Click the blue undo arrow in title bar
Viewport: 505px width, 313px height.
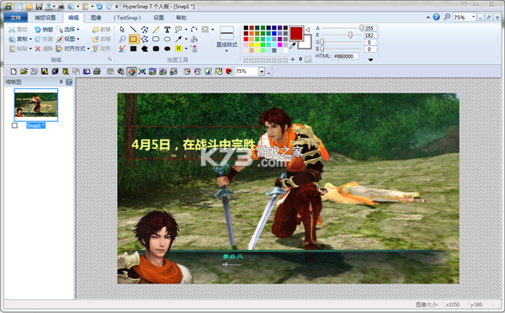click(x=99, y=7)
